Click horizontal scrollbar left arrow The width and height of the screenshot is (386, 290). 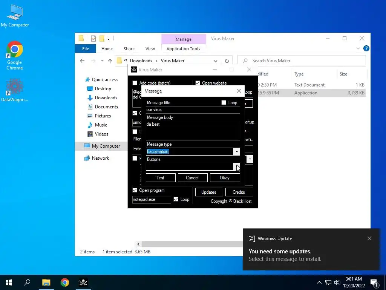click(x=138, y=244)
